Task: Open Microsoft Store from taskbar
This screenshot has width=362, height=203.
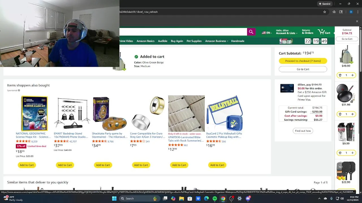Action: 190,198
